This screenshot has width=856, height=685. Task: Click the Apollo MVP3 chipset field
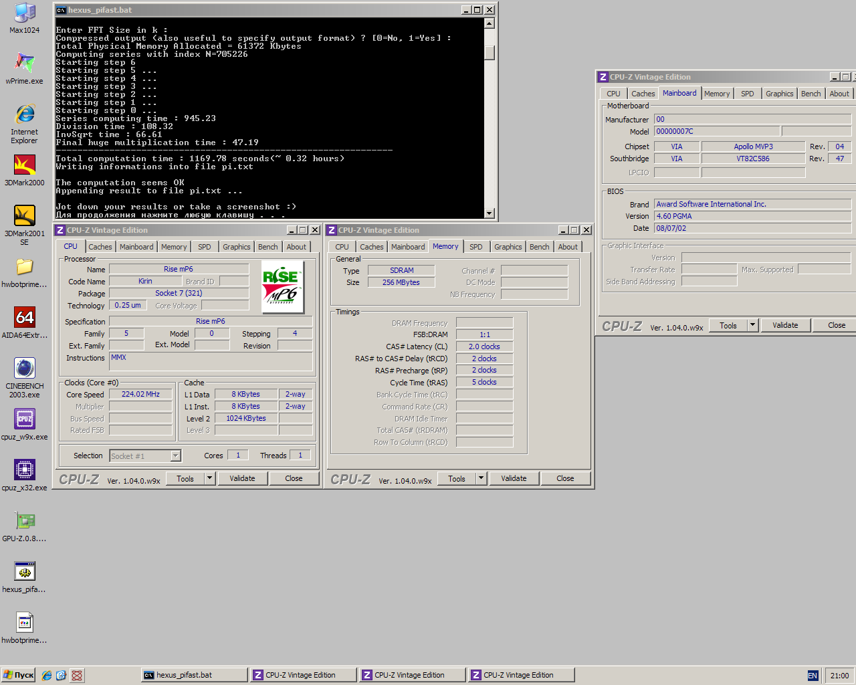coord(753,146)
